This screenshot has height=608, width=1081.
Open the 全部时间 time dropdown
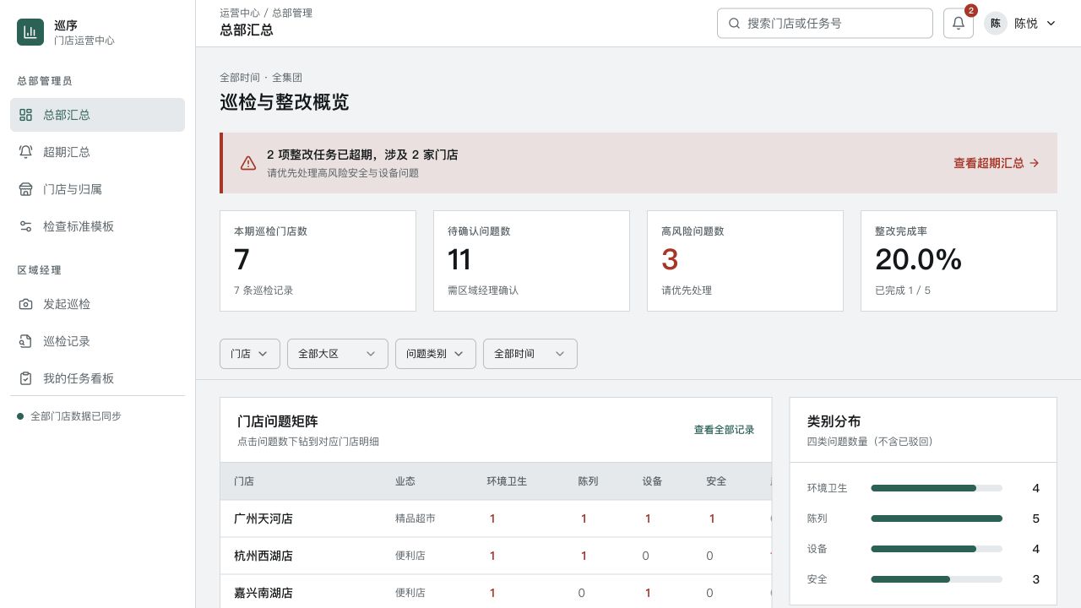tap(530, 354)
